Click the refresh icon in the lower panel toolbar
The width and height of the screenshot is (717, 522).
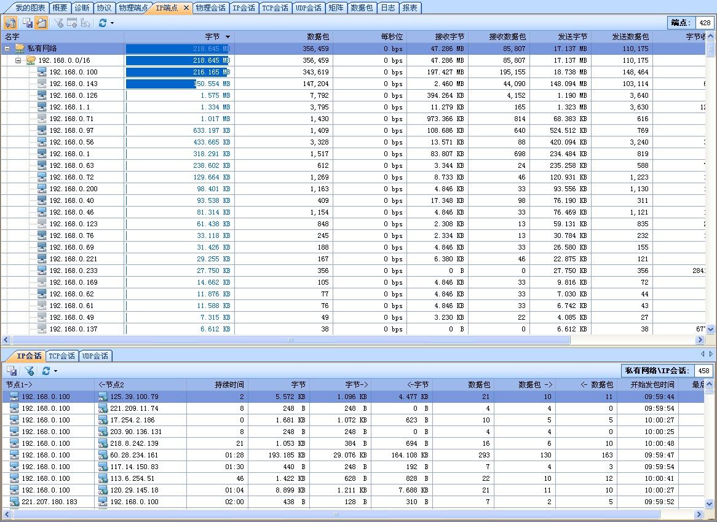[x=46, y=371]
